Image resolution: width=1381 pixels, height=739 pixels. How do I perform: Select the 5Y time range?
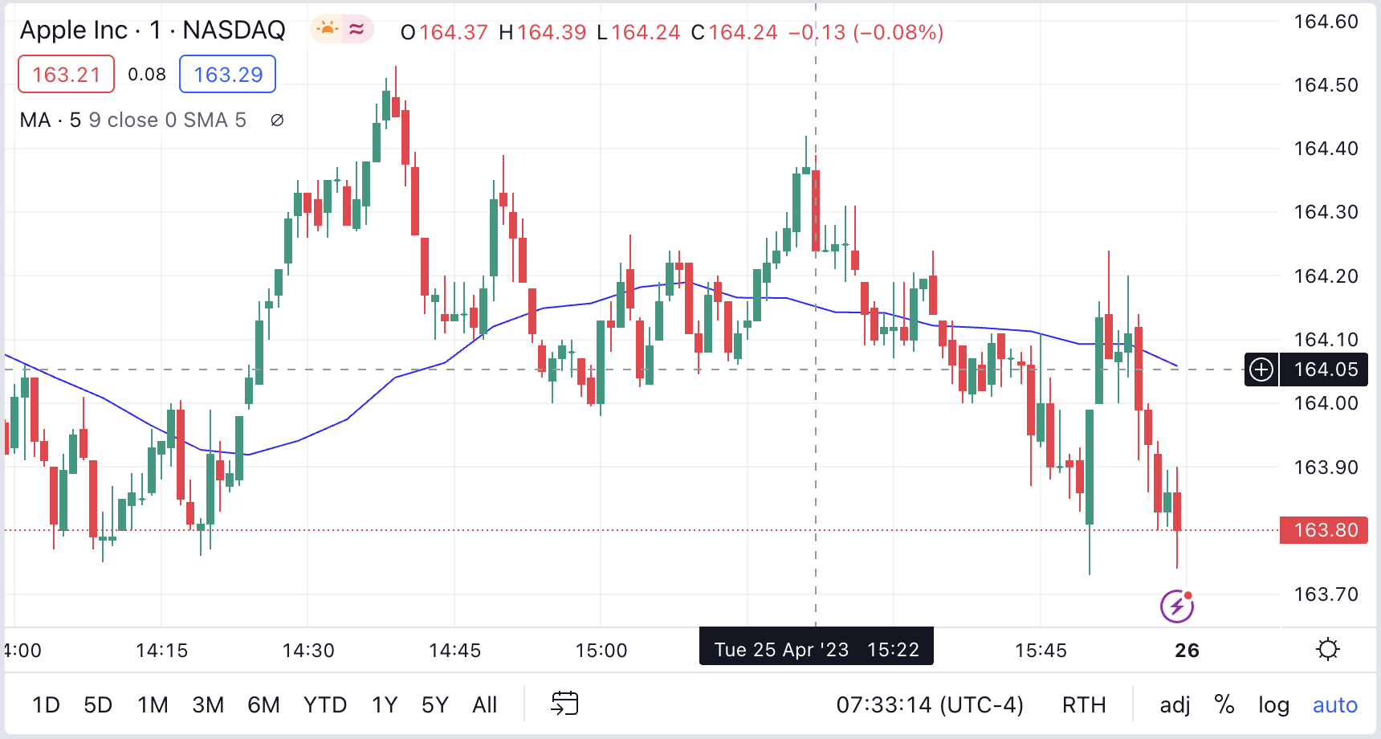[x=434, y=704]
